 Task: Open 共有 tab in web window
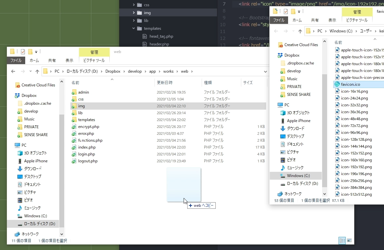(x=52, y=60)
